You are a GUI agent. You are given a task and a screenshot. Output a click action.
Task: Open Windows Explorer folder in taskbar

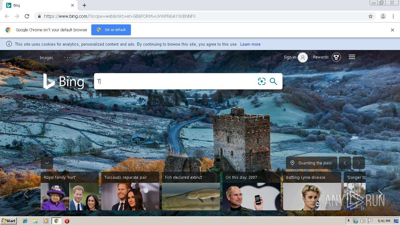click(x=35, y=221)
